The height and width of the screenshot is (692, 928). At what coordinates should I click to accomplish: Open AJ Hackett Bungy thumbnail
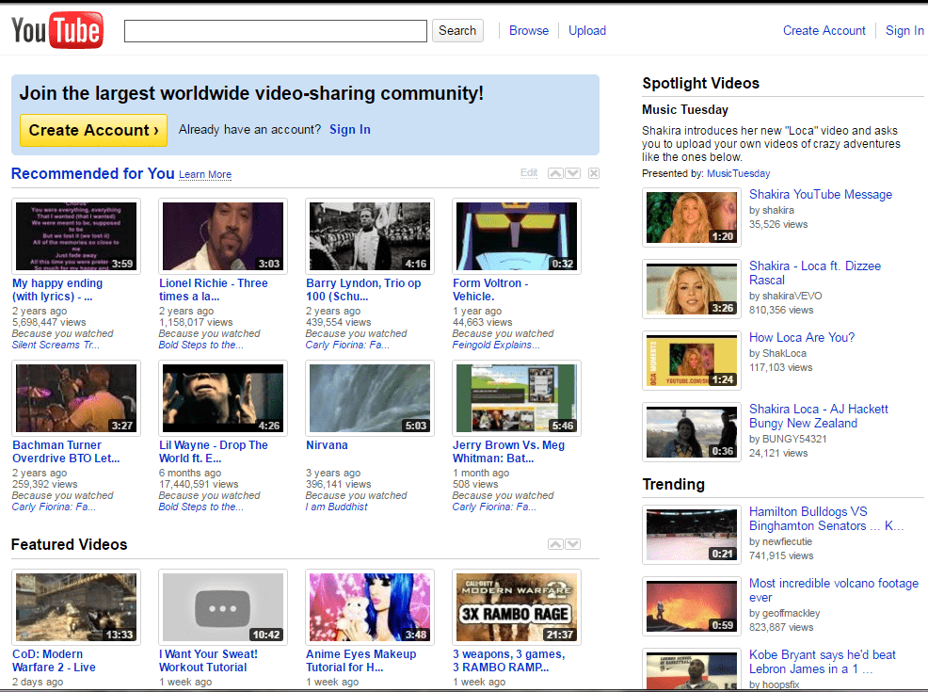click(692, 432)
